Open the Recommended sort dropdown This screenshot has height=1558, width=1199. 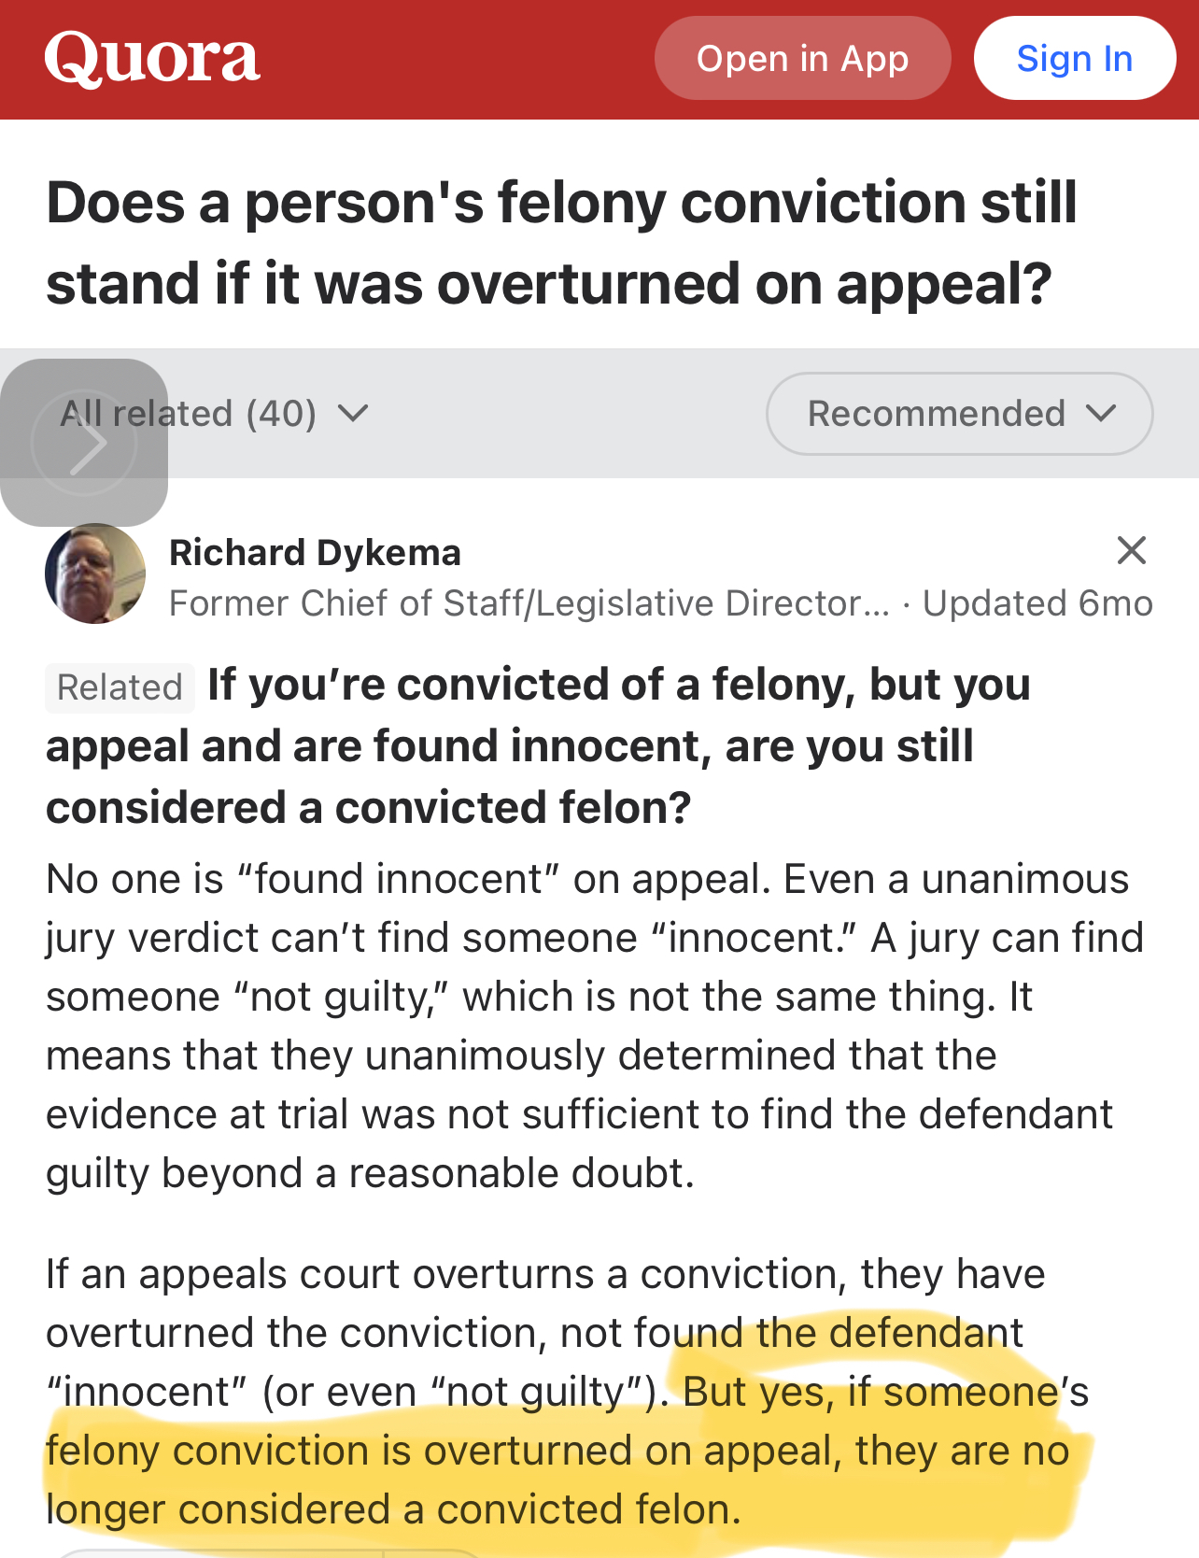tap(959, 414)
